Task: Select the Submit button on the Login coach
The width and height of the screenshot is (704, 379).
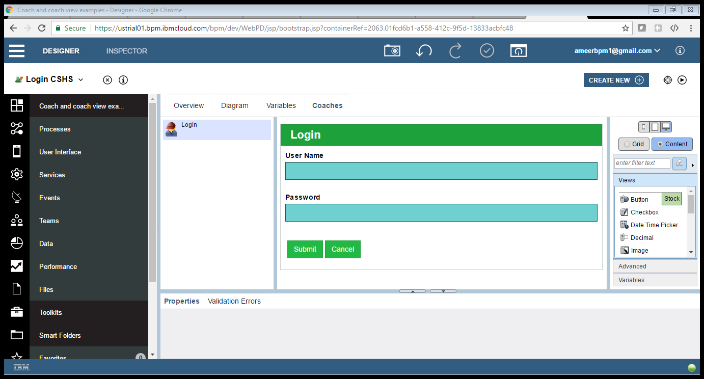Action: click(305, 249)
